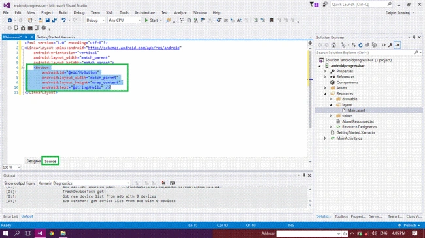Viewport: 425px width, 238px height.
Task: Open the Build menu
Action: 63,12
